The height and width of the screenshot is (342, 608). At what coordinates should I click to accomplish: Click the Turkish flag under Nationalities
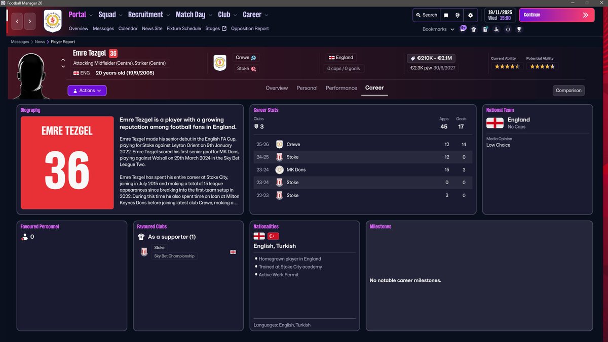coord(274,236)
